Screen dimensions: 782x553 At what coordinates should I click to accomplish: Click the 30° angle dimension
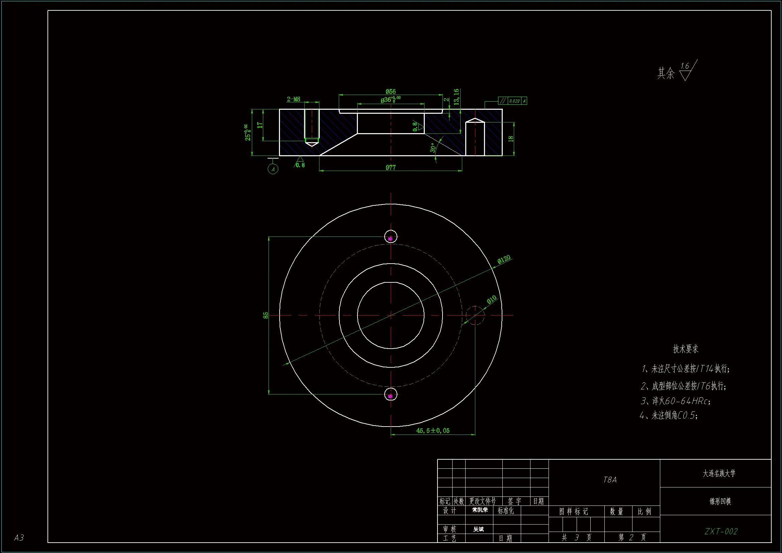[432, 148]
